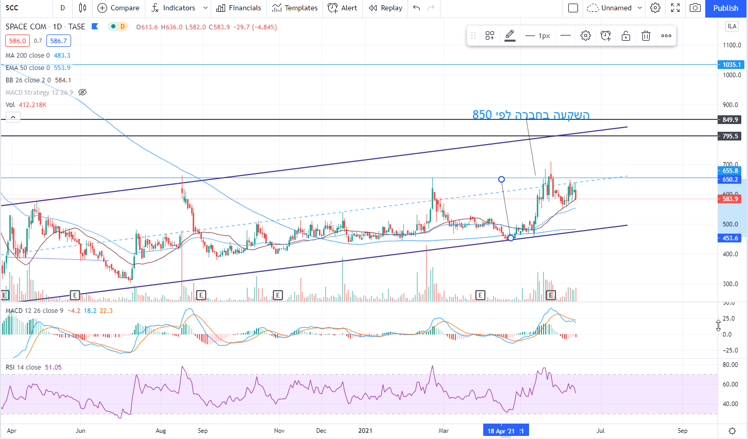
Task: Click the orange D data badge
Action: [123, 26]
